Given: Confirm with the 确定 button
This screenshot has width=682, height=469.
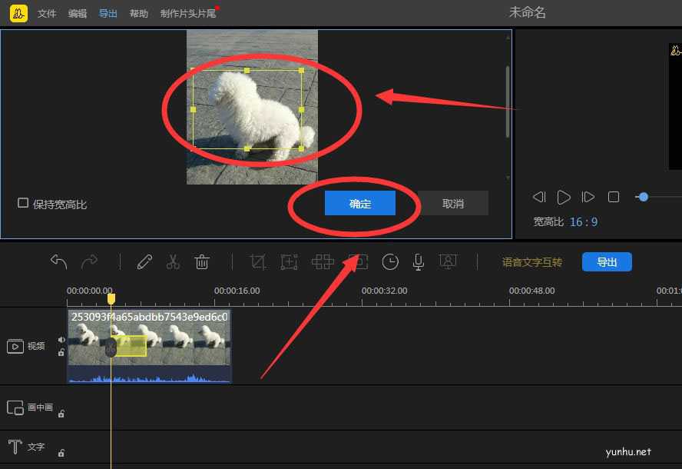Looking at the screenshot, I should tap(359, 203).
